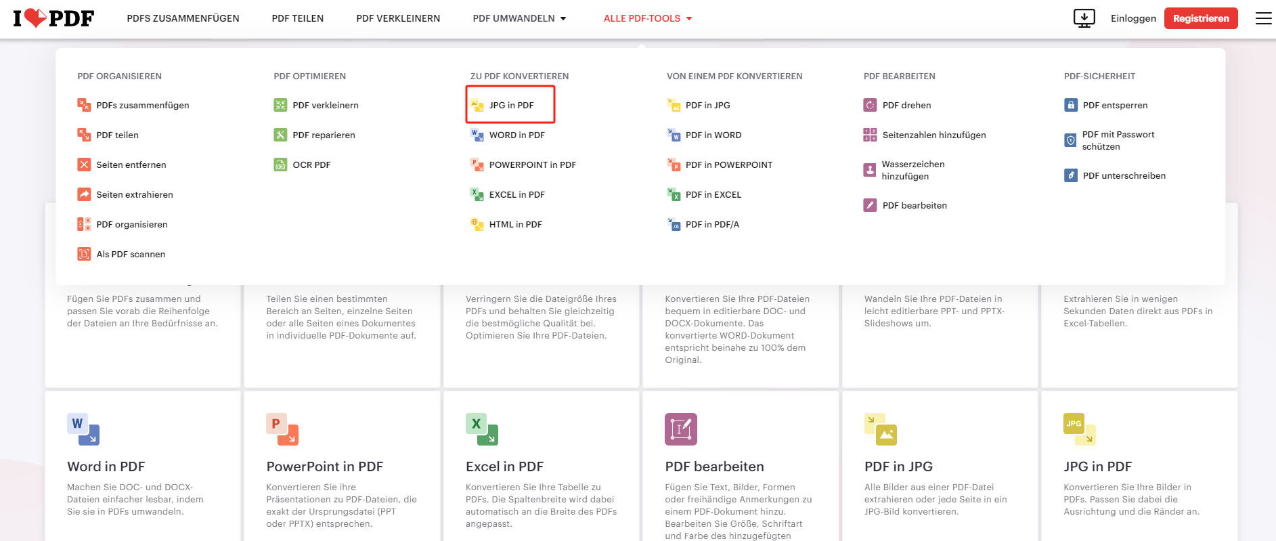The width and height of the screenshot is (1276, 541).
Task: Open the PDF bearbeiten tool card
Action: click(x=741, y=467)
